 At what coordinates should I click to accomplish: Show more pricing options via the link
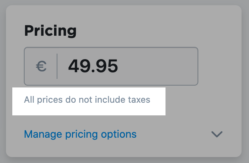80,134
